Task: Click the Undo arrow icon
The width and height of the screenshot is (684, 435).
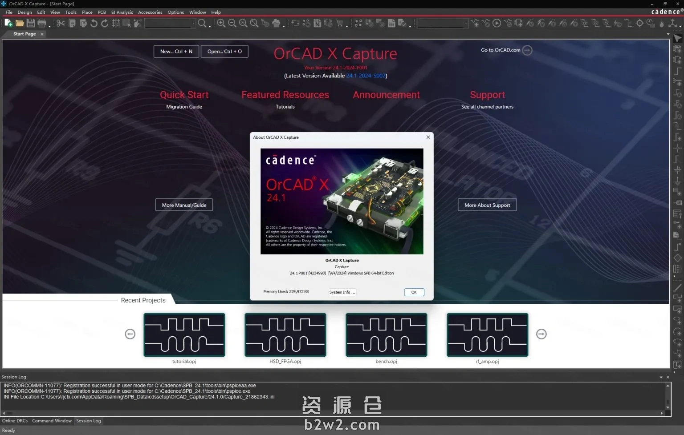Action: click(x=94, y=23)
